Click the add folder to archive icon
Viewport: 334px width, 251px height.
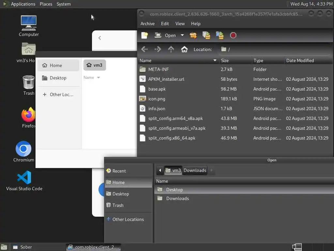coord(220,35)
